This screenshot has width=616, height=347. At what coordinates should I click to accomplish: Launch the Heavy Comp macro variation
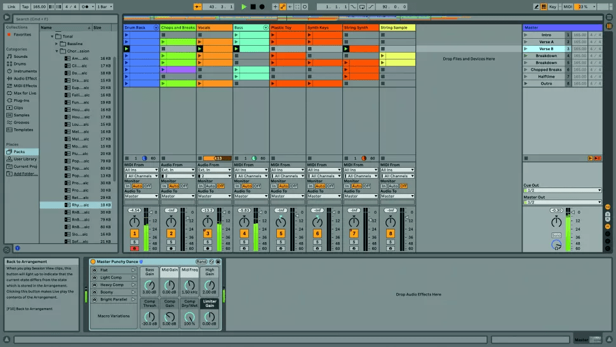tap(133, 285)
